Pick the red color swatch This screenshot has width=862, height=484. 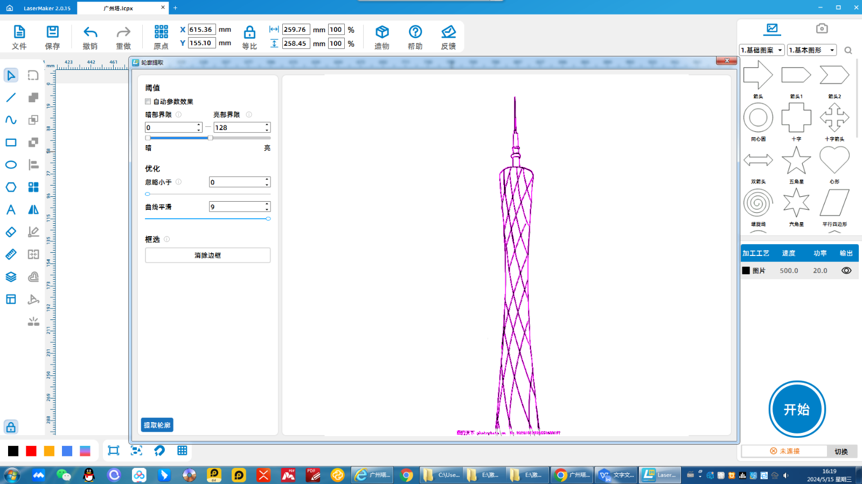coord(31,451)
